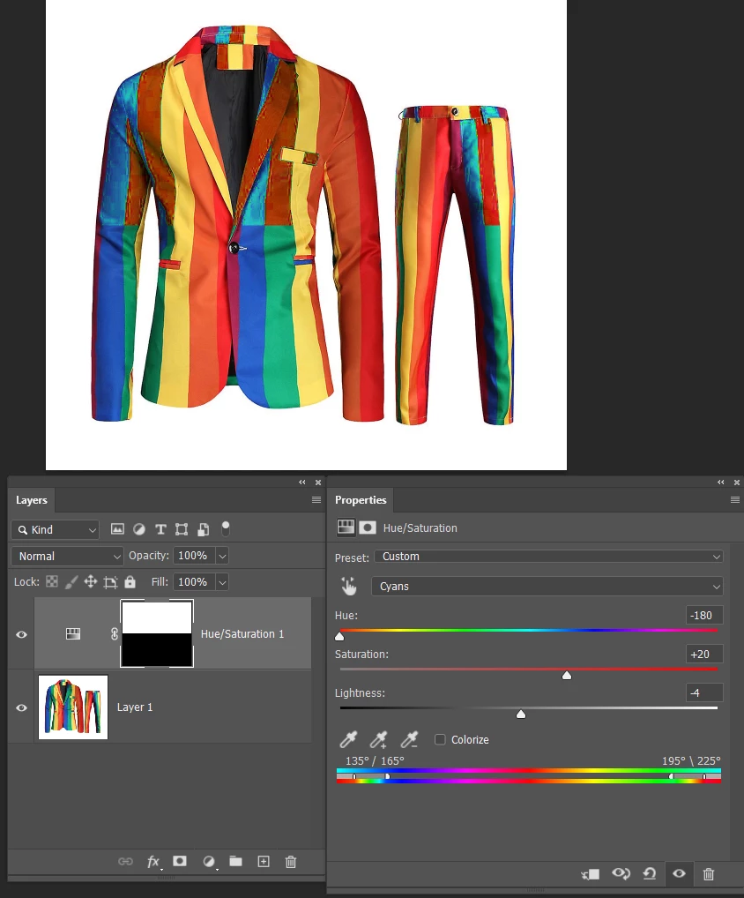Click the view previous state icon
744x898 pixels.
coord(621,873)
